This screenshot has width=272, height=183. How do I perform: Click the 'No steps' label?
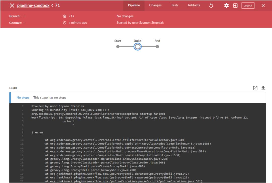click(x=23, y=97)
